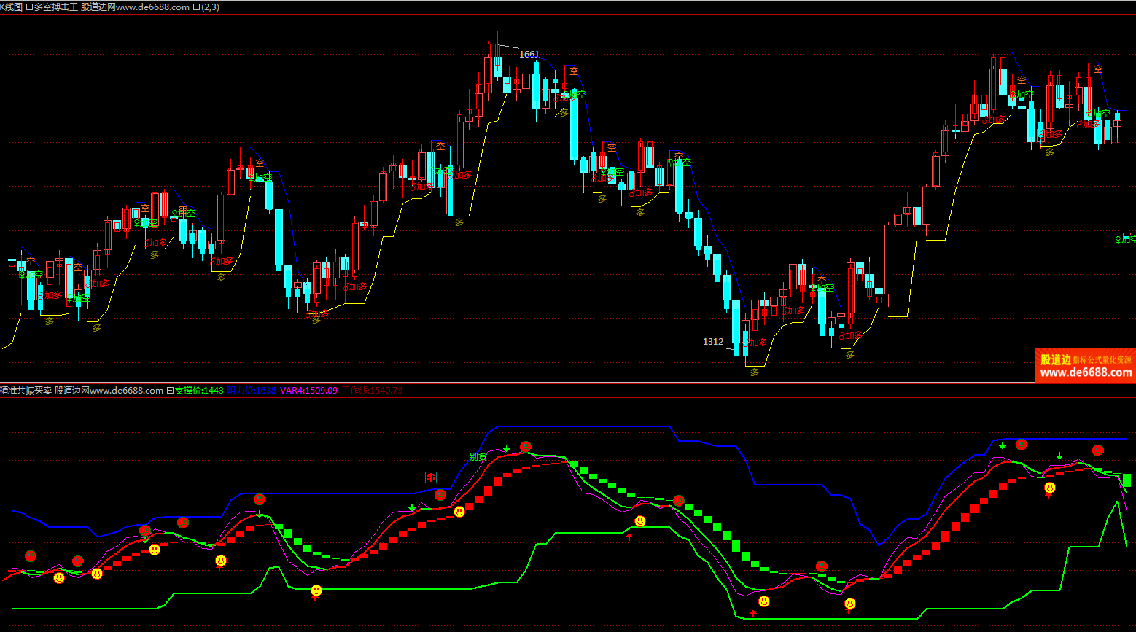Screen dimensions: 1136x632
Task: Select the K线图 label in top header
Action: (x=11, y=7)
